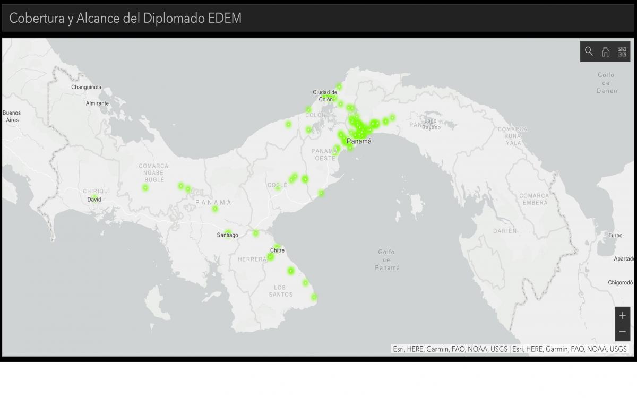Open the Esri attribution link

[398, 350]
